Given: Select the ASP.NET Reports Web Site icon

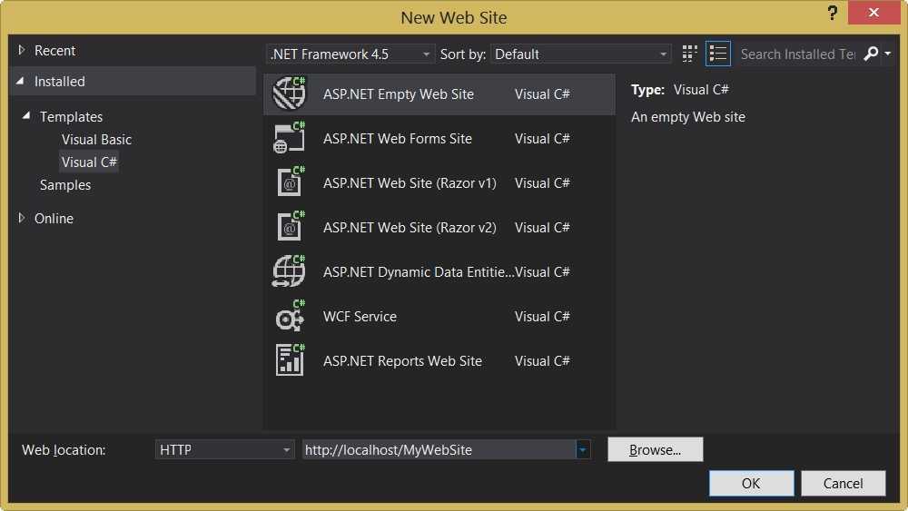Looking at the screenshot, I should coord(290,361).
